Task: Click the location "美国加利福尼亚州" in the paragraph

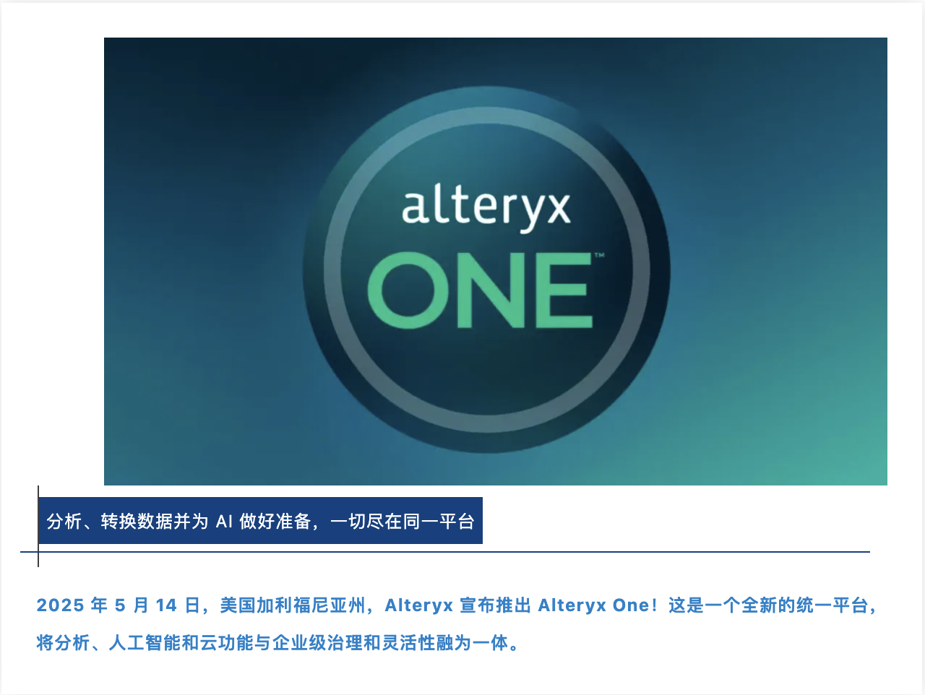Action: [293, 605]
